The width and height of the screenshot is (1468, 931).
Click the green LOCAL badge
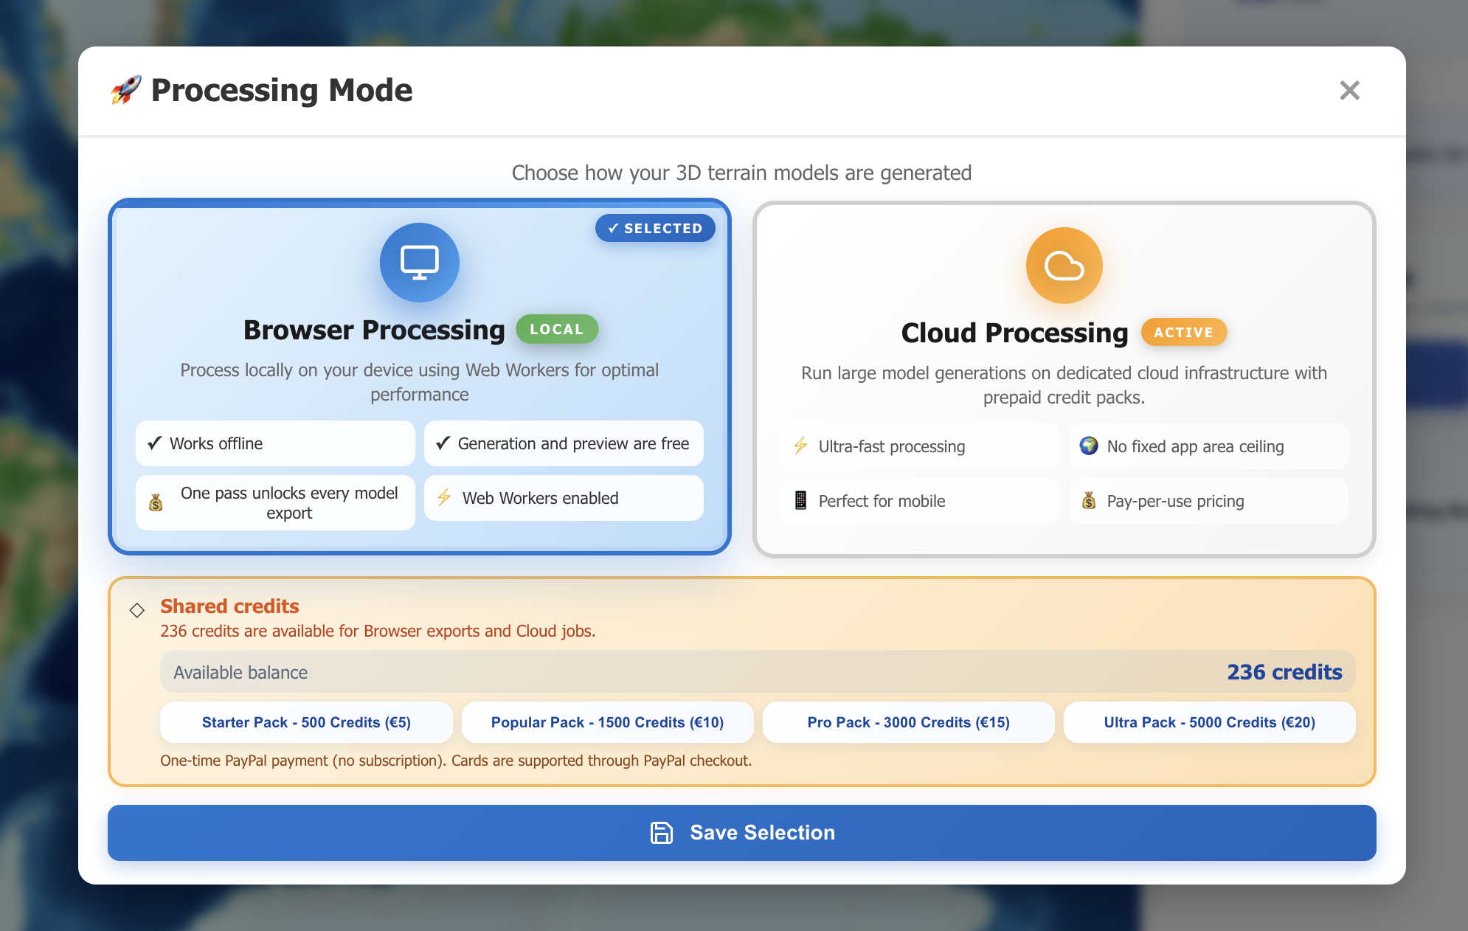[557, 329]
